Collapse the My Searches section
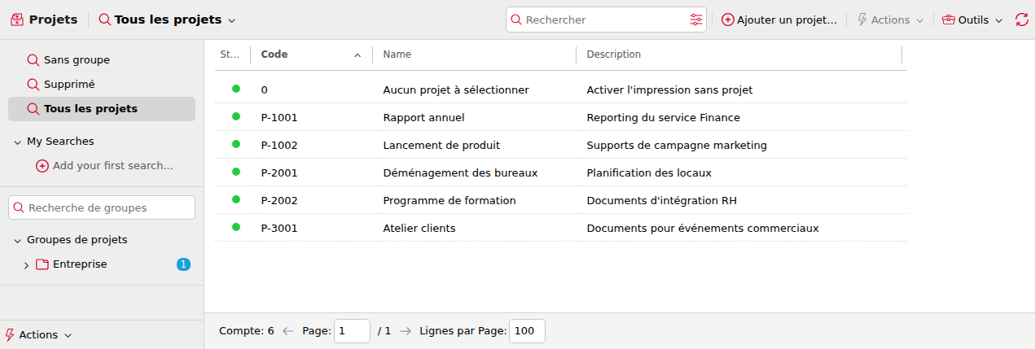Viewport: 1035px width, 349px height. 18,142
